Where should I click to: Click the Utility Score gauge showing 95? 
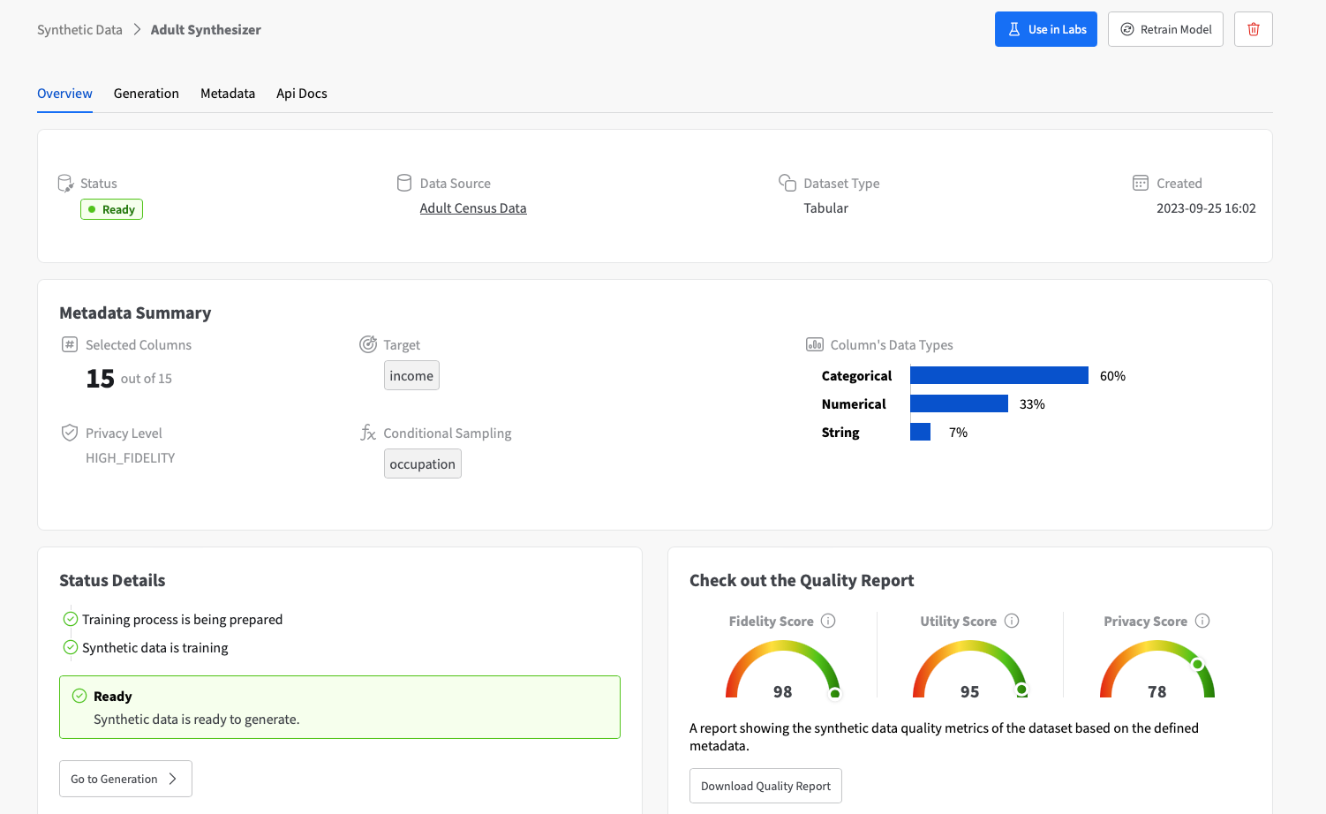(x=969, y=670)
